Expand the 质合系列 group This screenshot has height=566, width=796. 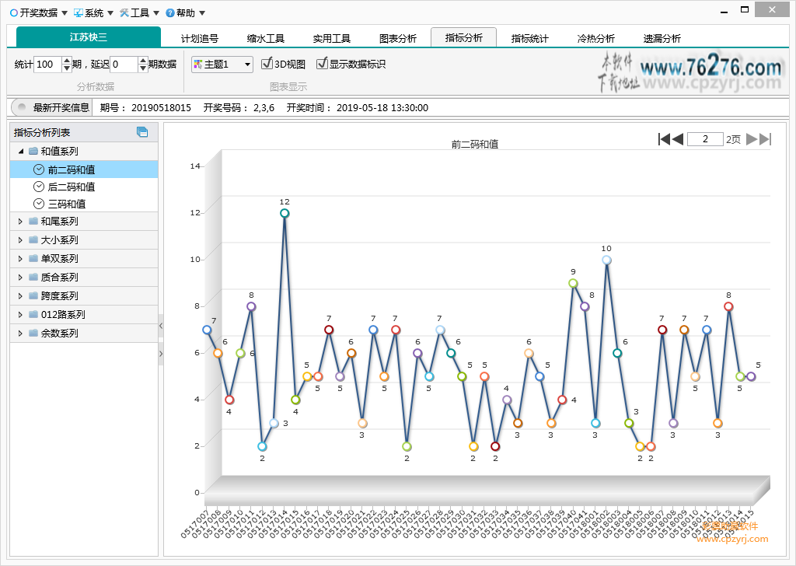point(20,277)
